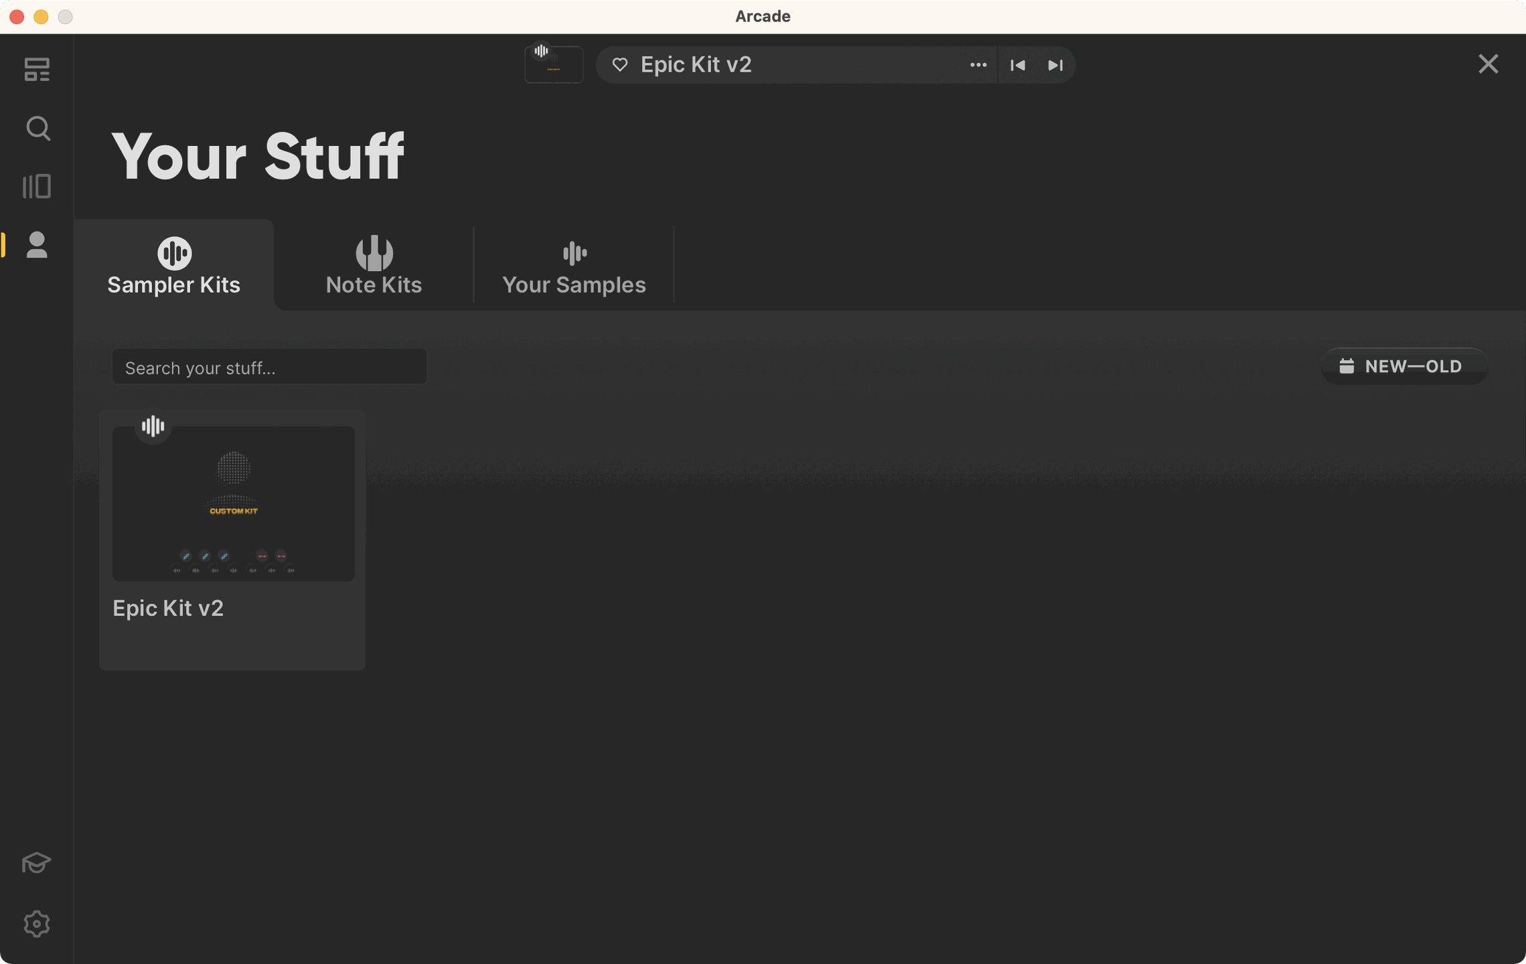Skip to the next kit

1055,64
